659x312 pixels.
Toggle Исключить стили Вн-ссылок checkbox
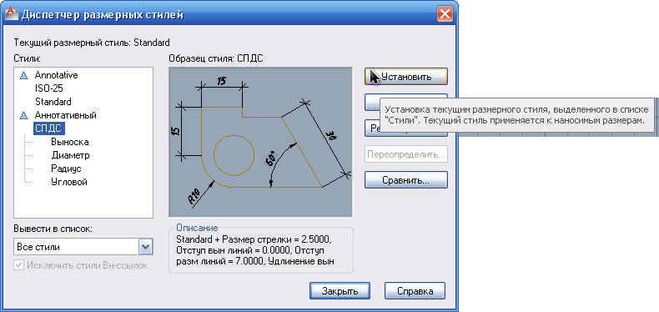[18, 265]
